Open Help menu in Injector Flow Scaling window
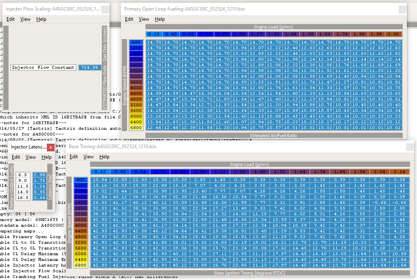Viewport: 417px width, 280px height. (41, 19)
